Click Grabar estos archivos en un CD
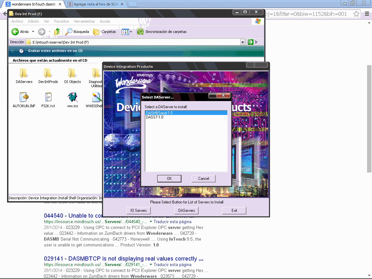This screenshot has width=372, height=279. [55, 51]
